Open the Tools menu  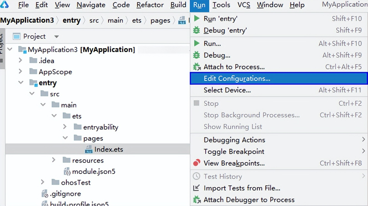(x=221, y=5)
